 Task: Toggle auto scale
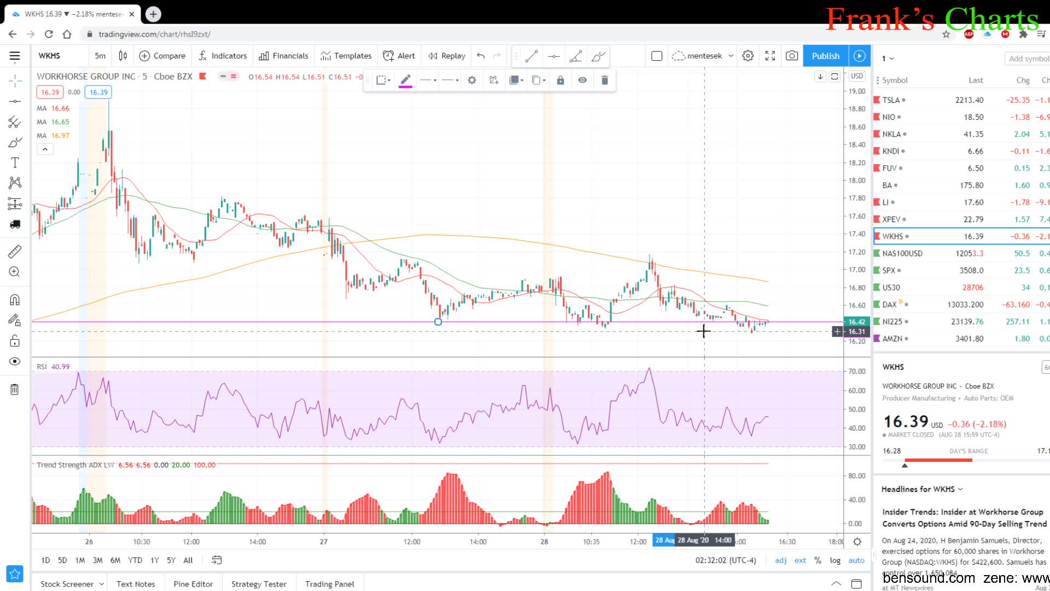(x=856, y=560)
